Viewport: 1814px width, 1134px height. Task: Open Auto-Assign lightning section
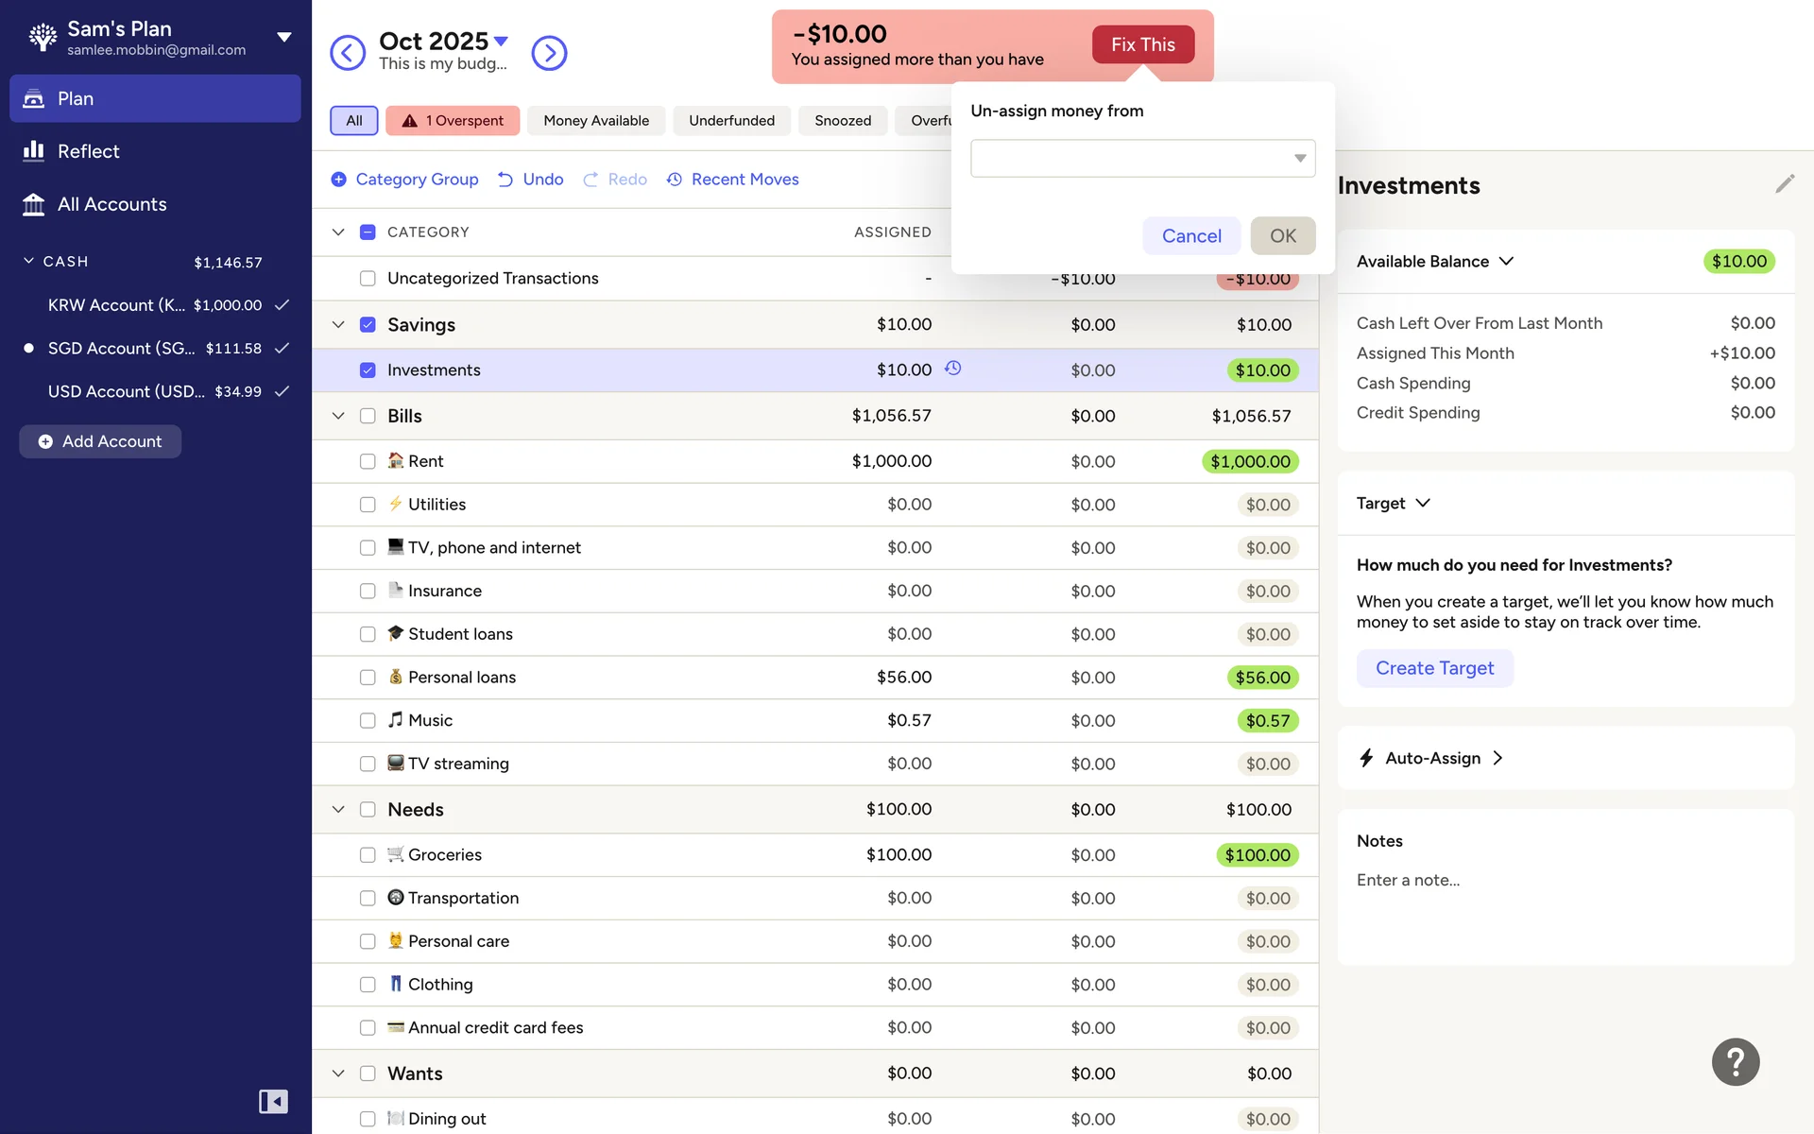click(x=1430, y=758)
